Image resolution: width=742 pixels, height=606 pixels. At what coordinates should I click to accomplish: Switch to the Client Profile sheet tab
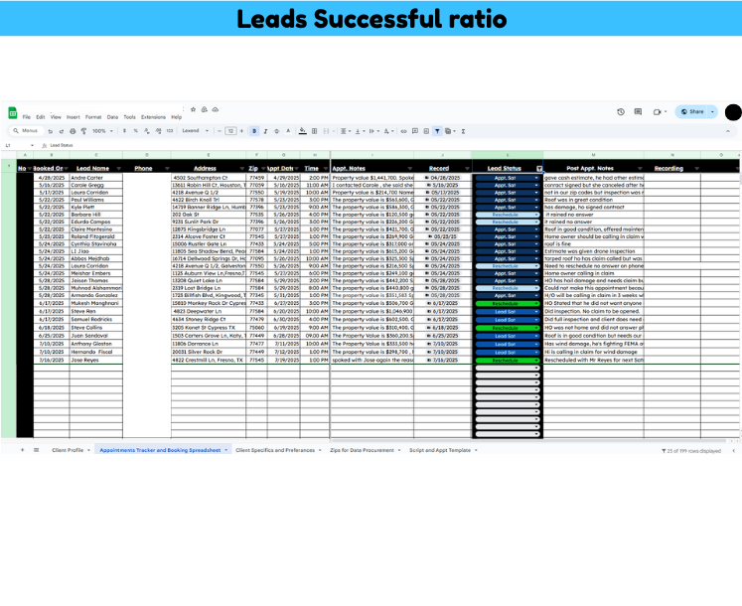tap(70, 450)
